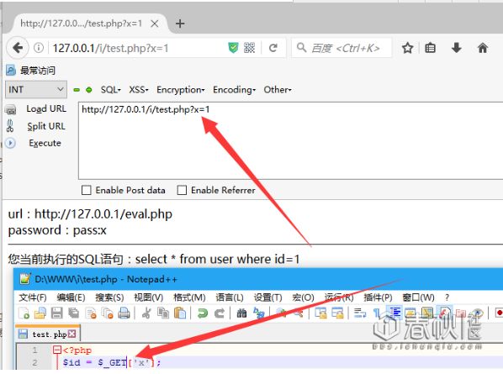Expand the XSS dropdown menu
This screenshot has height=374, width=503.
(139, 90)
